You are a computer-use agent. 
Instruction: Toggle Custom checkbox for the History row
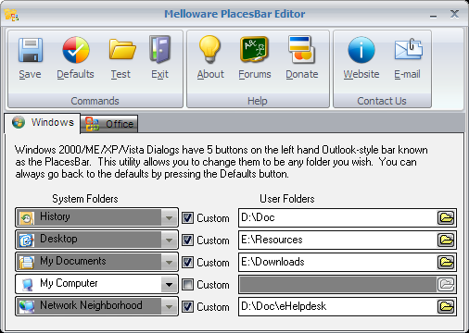point(187,218)
